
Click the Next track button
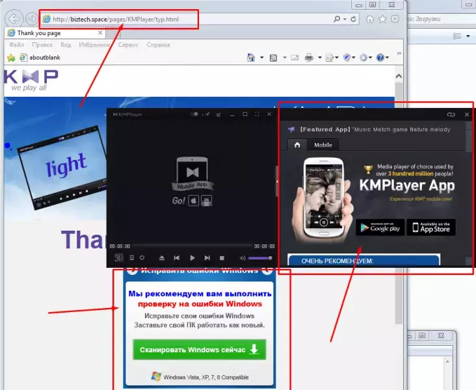point(207,258)
